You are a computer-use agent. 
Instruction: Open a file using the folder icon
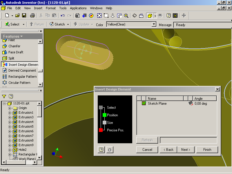[17, 15]
